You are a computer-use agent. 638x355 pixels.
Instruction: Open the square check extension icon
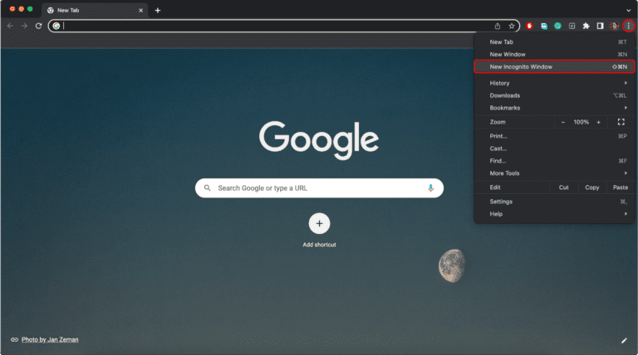point(572,26)
